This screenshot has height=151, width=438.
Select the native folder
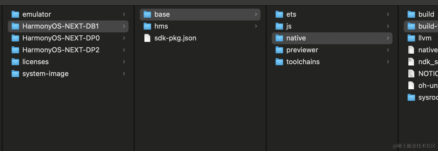point(296,38)
